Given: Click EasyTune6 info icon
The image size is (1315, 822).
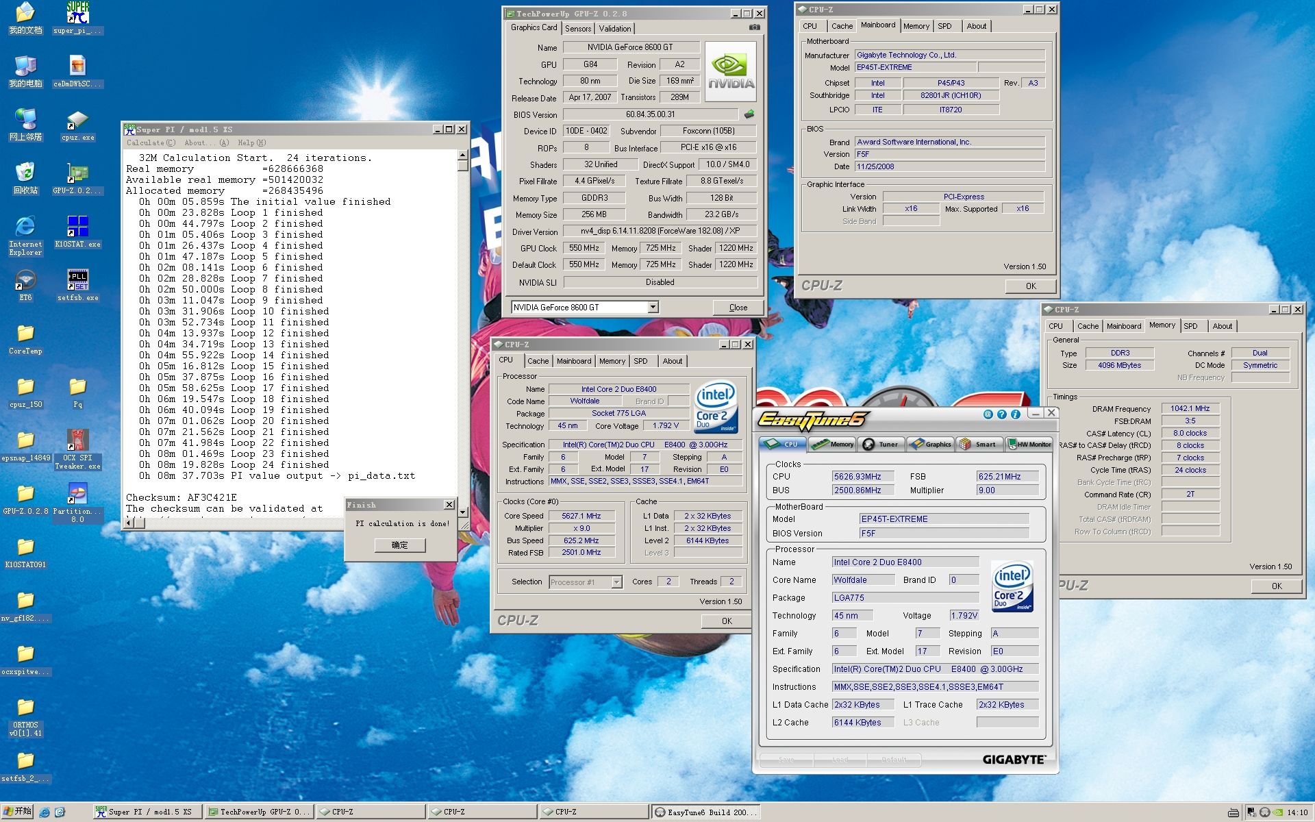Looking at the screenshot, I should [1016, 414].
